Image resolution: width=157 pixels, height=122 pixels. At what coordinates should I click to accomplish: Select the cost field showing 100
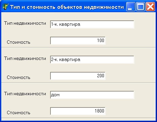pyautogui.click(x=78, y=41)
